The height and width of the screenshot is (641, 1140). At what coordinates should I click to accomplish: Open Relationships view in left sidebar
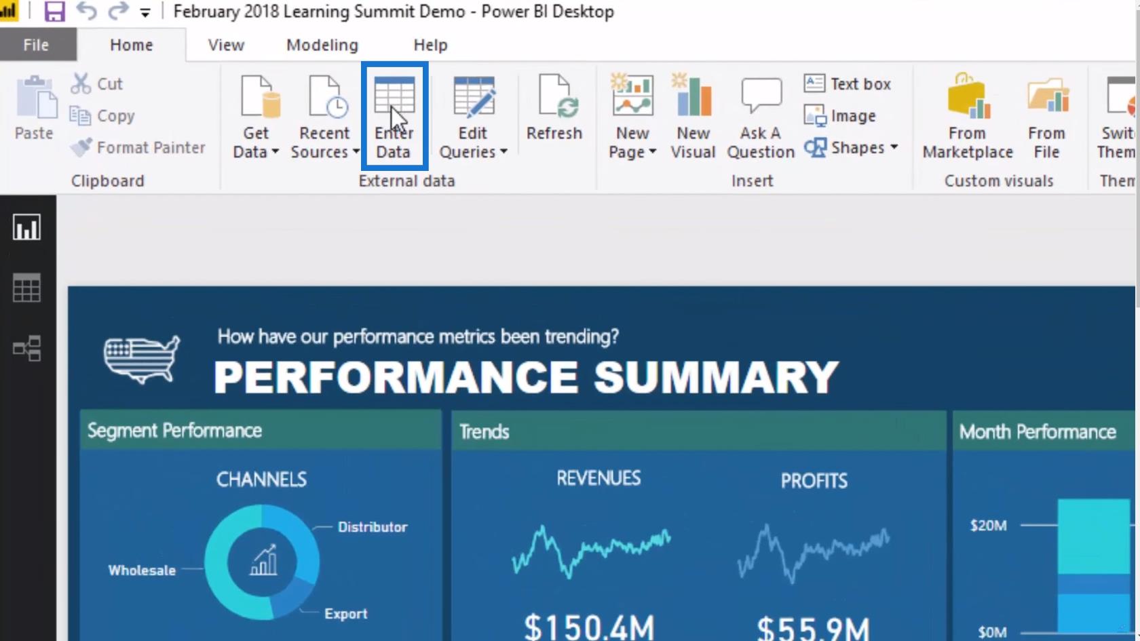tap(26, 349)
